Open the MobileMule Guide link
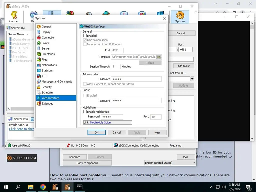Screen dimensions: 256x192 click(x=100, y=122)
